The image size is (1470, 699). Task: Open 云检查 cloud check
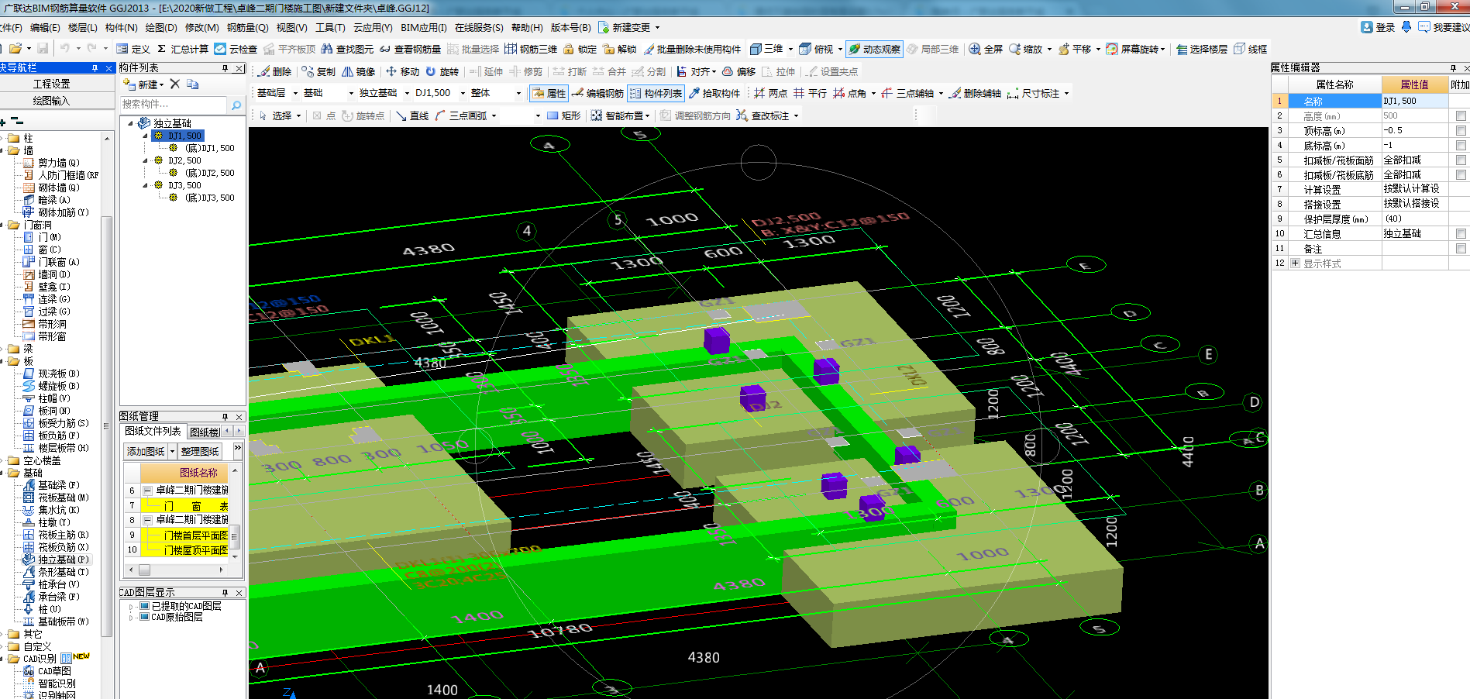tap(236, 49)
